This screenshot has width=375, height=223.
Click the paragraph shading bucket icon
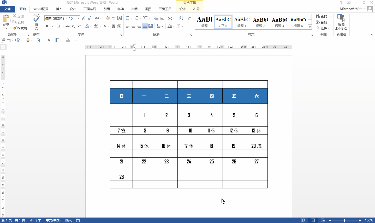click(x=170, y=26)
